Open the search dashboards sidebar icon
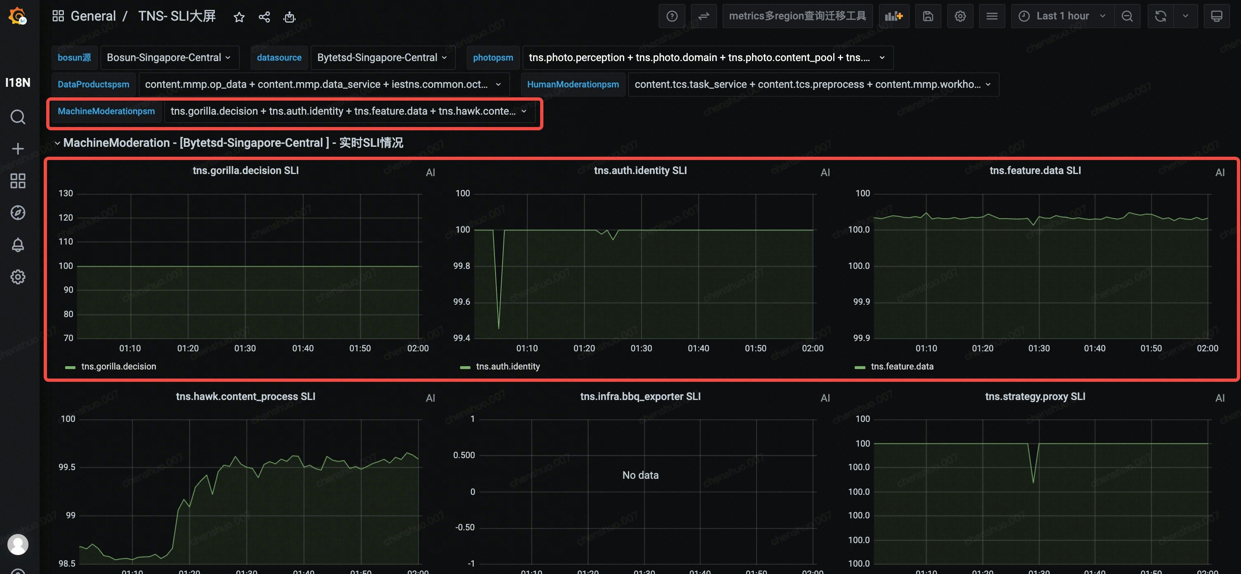1241x574 pixels. tap(18, 117)
